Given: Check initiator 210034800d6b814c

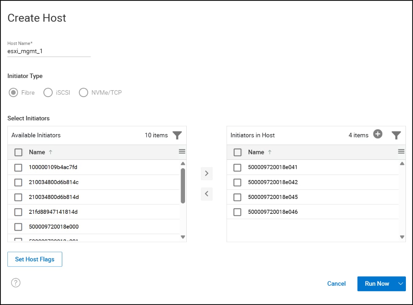Looking at the screenshot, I should pyautogui.click(x=18, y=182).
